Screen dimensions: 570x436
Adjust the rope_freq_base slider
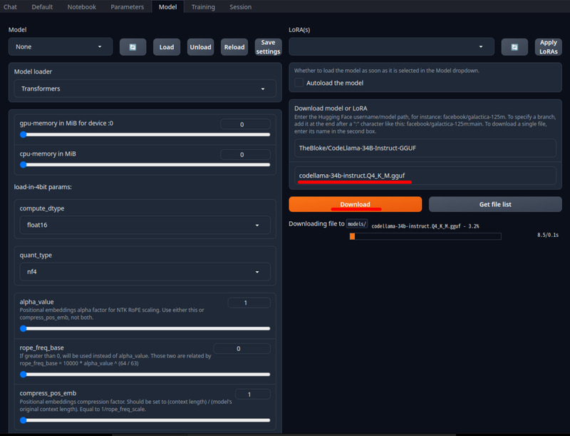point(145,375)
